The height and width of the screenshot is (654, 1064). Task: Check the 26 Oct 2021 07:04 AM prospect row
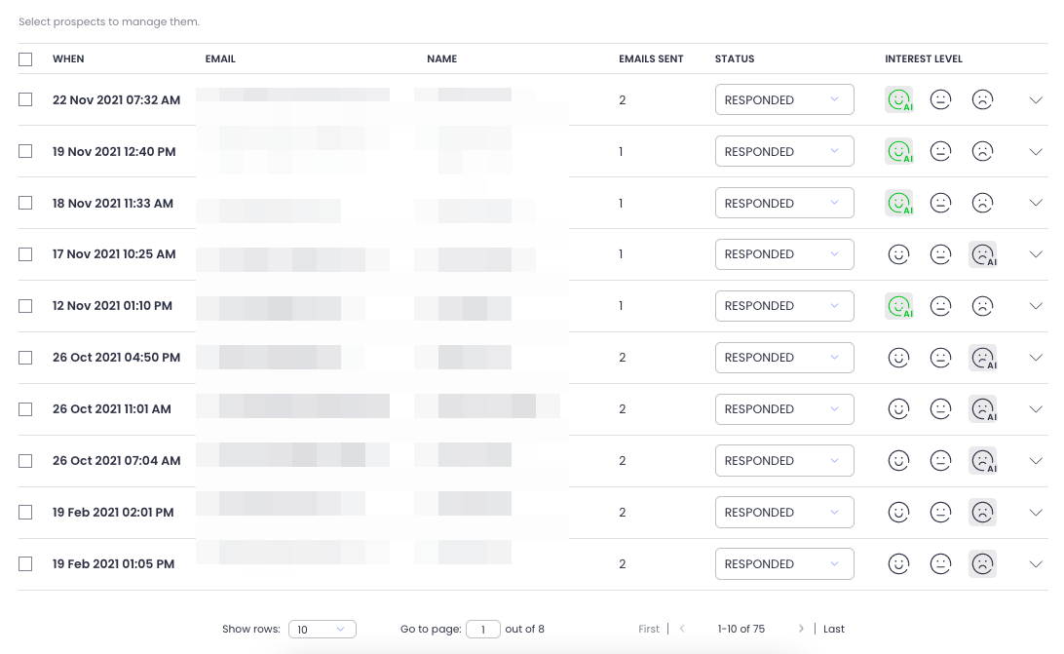point(25,460)
